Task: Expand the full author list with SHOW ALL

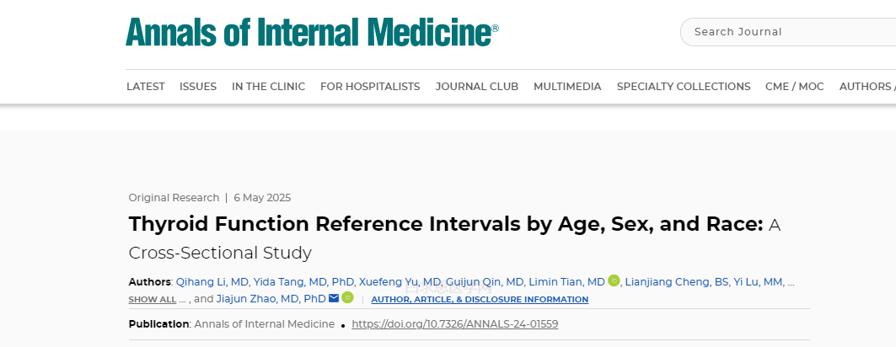Action: pos(153,299)
